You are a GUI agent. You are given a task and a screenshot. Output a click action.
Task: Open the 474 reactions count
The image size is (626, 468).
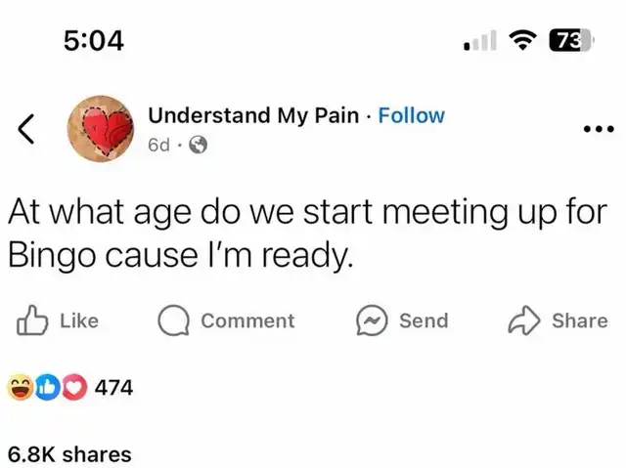click(x=113, y=388)
